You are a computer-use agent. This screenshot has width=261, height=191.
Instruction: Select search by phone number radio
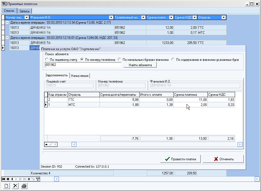pyautogui.click(x=82, y=59)
